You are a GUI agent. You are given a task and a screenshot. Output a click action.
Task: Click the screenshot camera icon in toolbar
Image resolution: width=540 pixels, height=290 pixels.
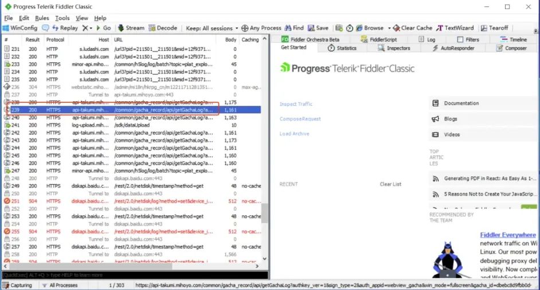[x=339, y=28]
